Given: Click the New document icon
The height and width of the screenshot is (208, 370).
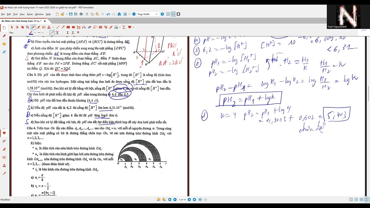Looking at the screenshot, I should coord(57,14).
